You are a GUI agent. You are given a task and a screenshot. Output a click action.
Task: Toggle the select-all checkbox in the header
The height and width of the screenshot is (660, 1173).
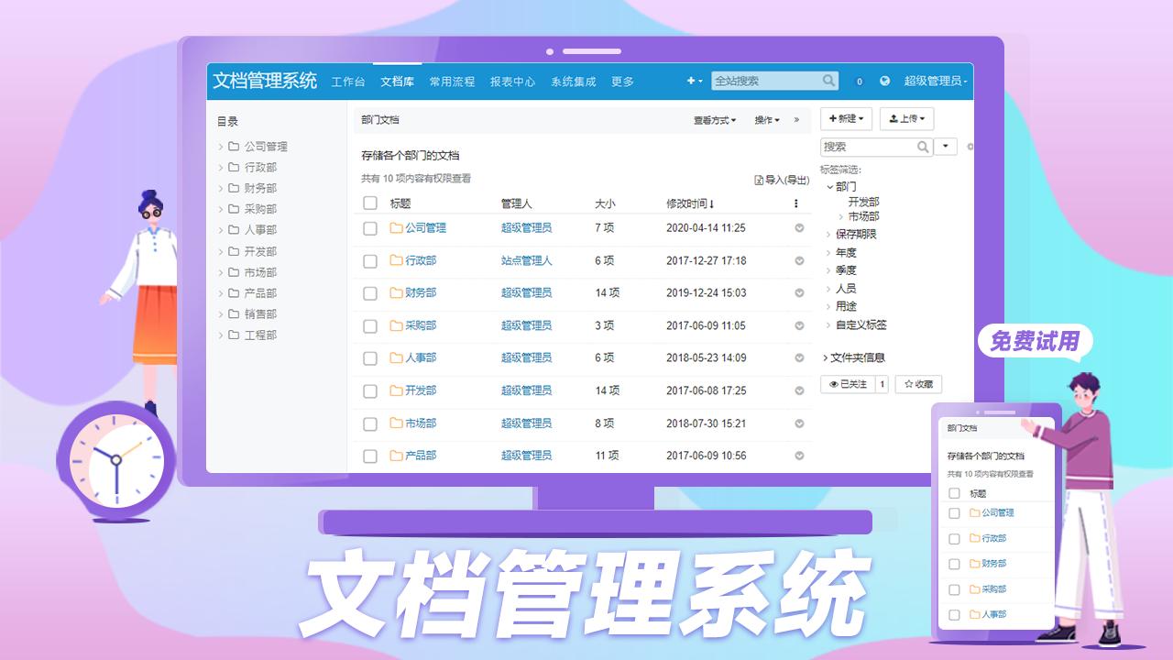coord(370,203)
